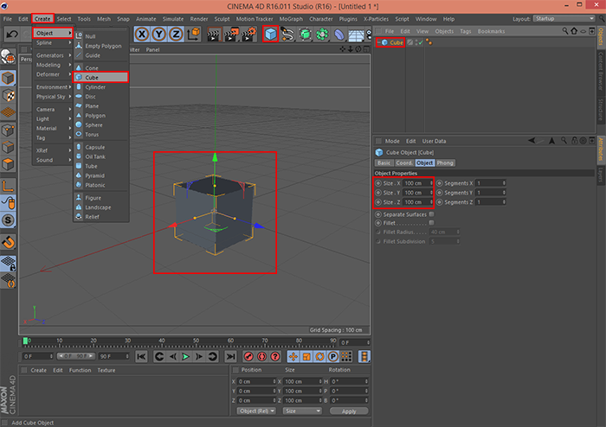Go to start of animation button
606x427 pixels.
pyautogui.click(x=141, y=357)
